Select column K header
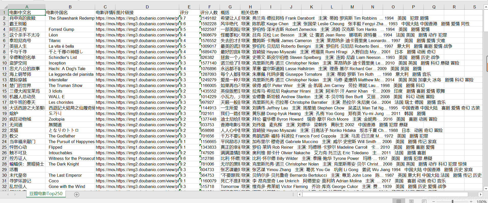The image size is (488, 203). (311, 7)
